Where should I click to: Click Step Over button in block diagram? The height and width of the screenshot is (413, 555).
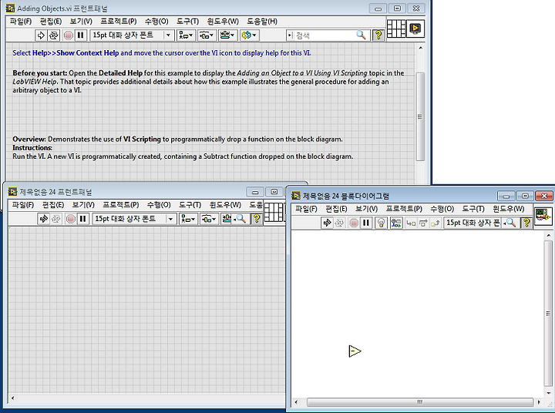click(x=423, y=223)
